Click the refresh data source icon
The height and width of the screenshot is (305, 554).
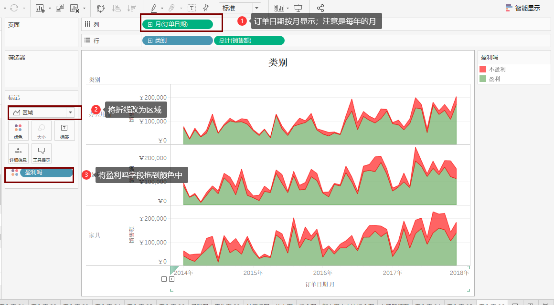click(14, 8)
